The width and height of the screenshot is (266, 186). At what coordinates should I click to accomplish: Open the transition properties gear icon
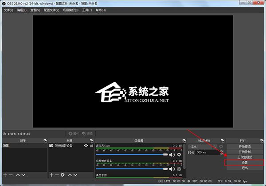[221, 147]
